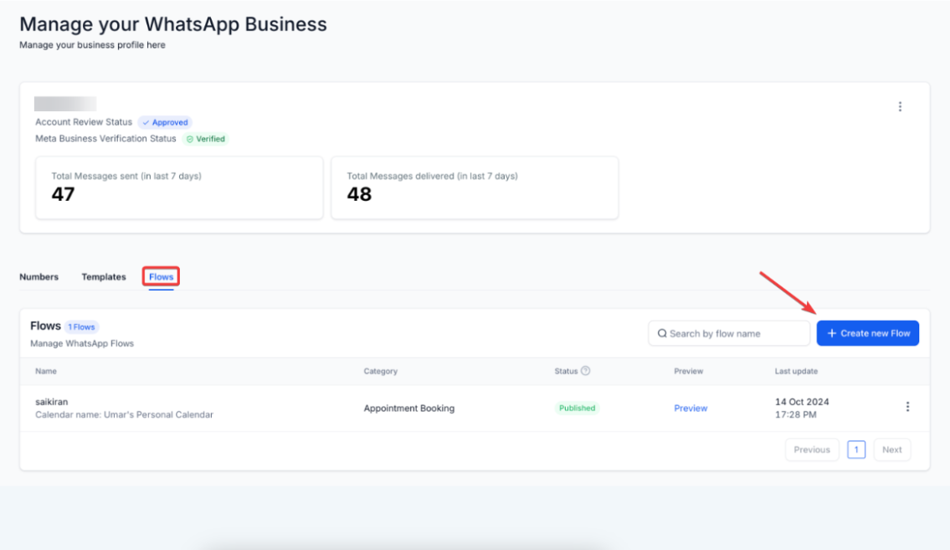
Task: Open the account card three-dot menu
Action: pyautogui.click(x=900, y=106)
